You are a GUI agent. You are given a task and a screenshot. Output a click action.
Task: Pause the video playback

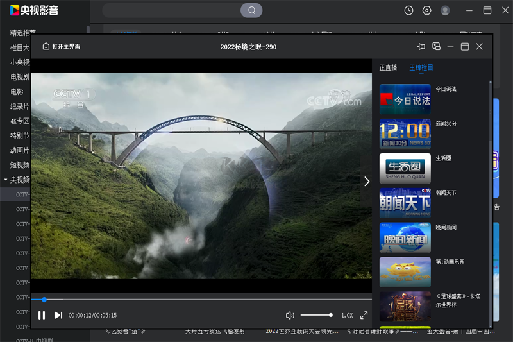point(42,315)
